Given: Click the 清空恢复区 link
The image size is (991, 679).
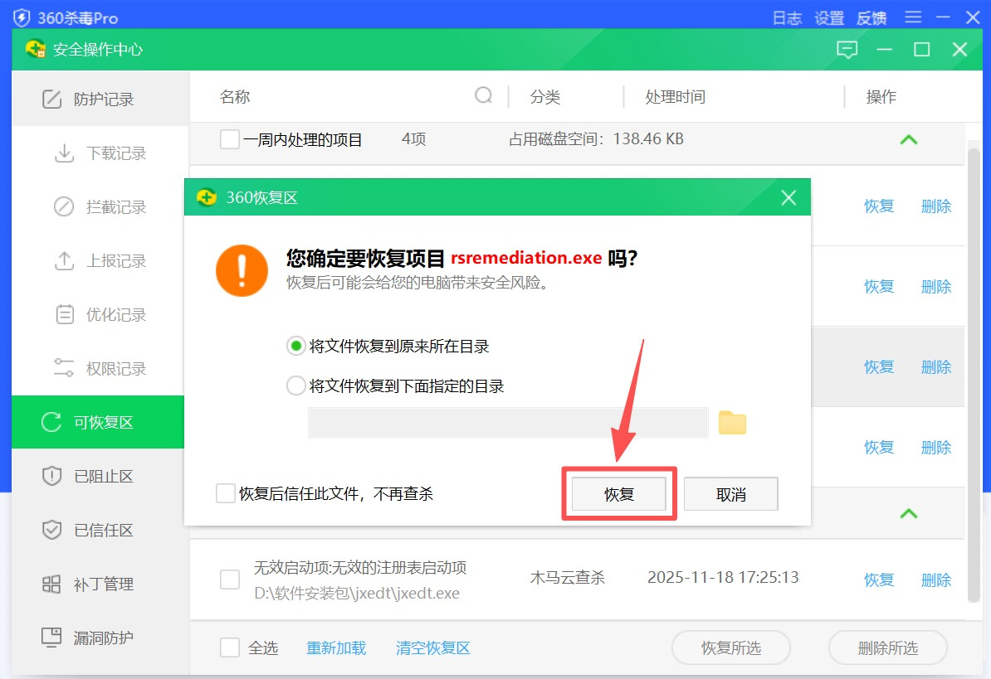Looking at the screenshot, I should pyautogui.click(x=433, y=647).
